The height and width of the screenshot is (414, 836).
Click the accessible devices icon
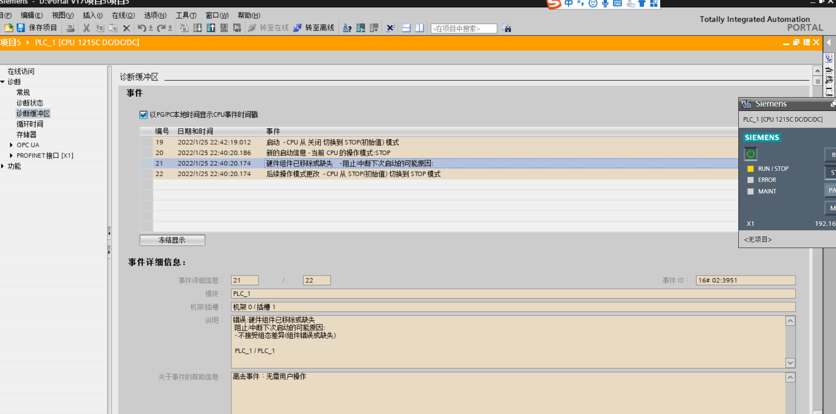click(x=347, y=28)
